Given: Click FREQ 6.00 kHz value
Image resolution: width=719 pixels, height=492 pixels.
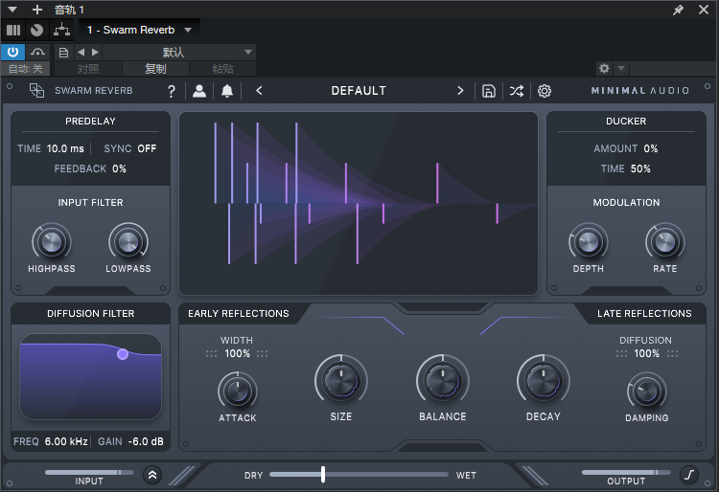Looking at the screenshot, I should tap(66, 441).
